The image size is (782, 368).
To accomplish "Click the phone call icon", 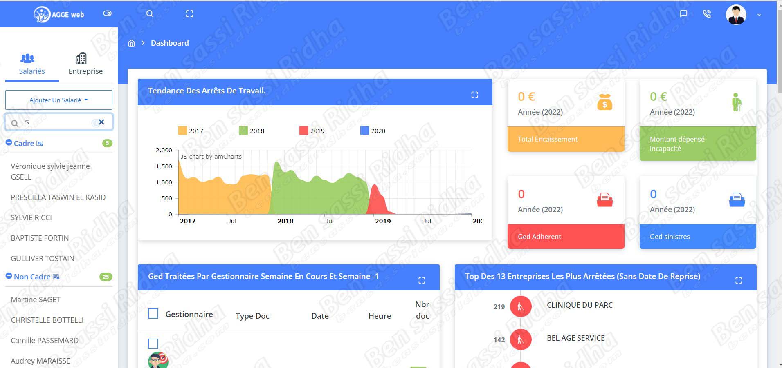I will (707, 13).
